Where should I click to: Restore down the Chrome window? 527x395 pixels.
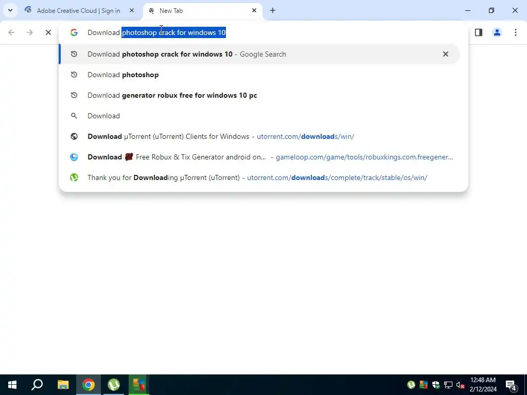491,10
